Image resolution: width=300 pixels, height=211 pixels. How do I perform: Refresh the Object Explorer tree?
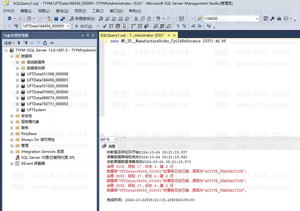45,43
